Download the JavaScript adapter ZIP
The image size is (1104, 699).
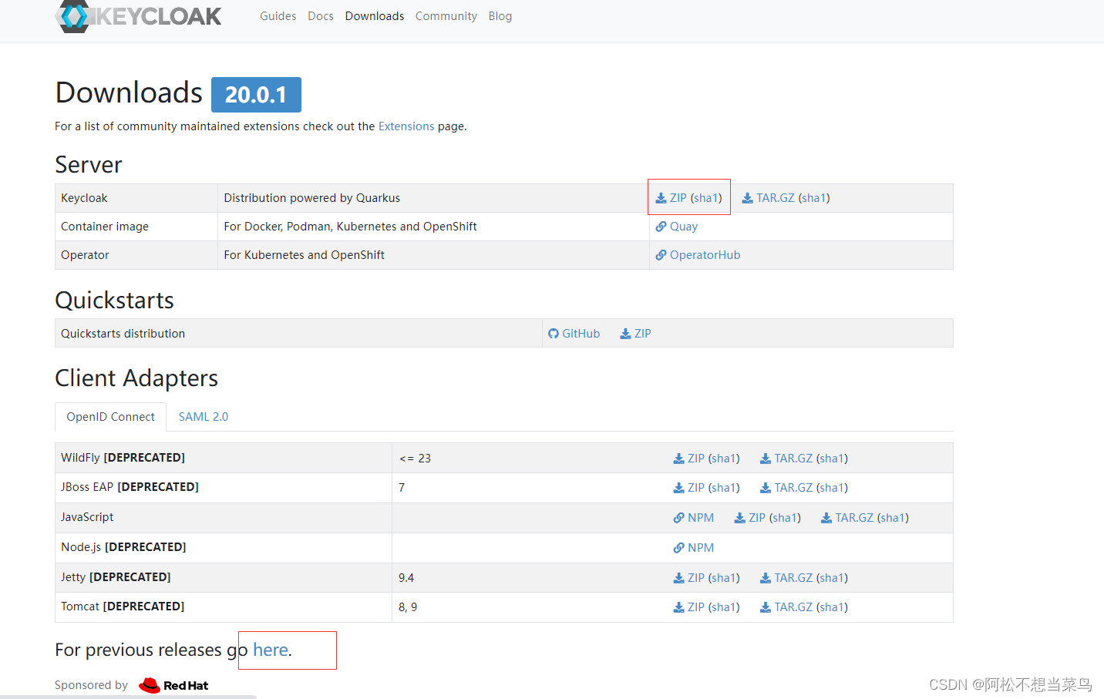pos(757,518)
